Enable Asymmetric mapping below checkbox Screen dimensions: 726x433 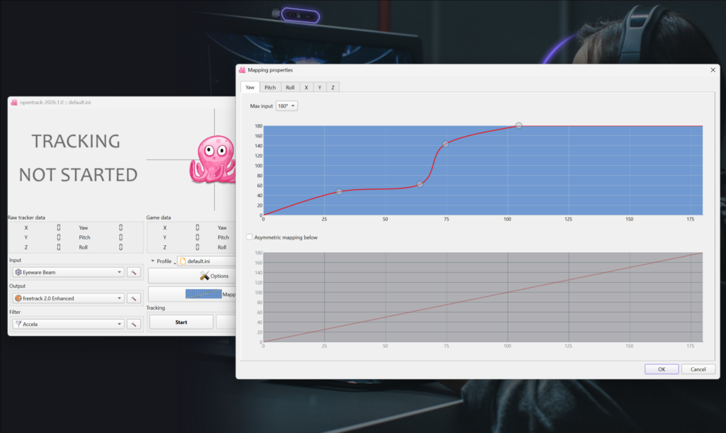[x=250, y=237]
